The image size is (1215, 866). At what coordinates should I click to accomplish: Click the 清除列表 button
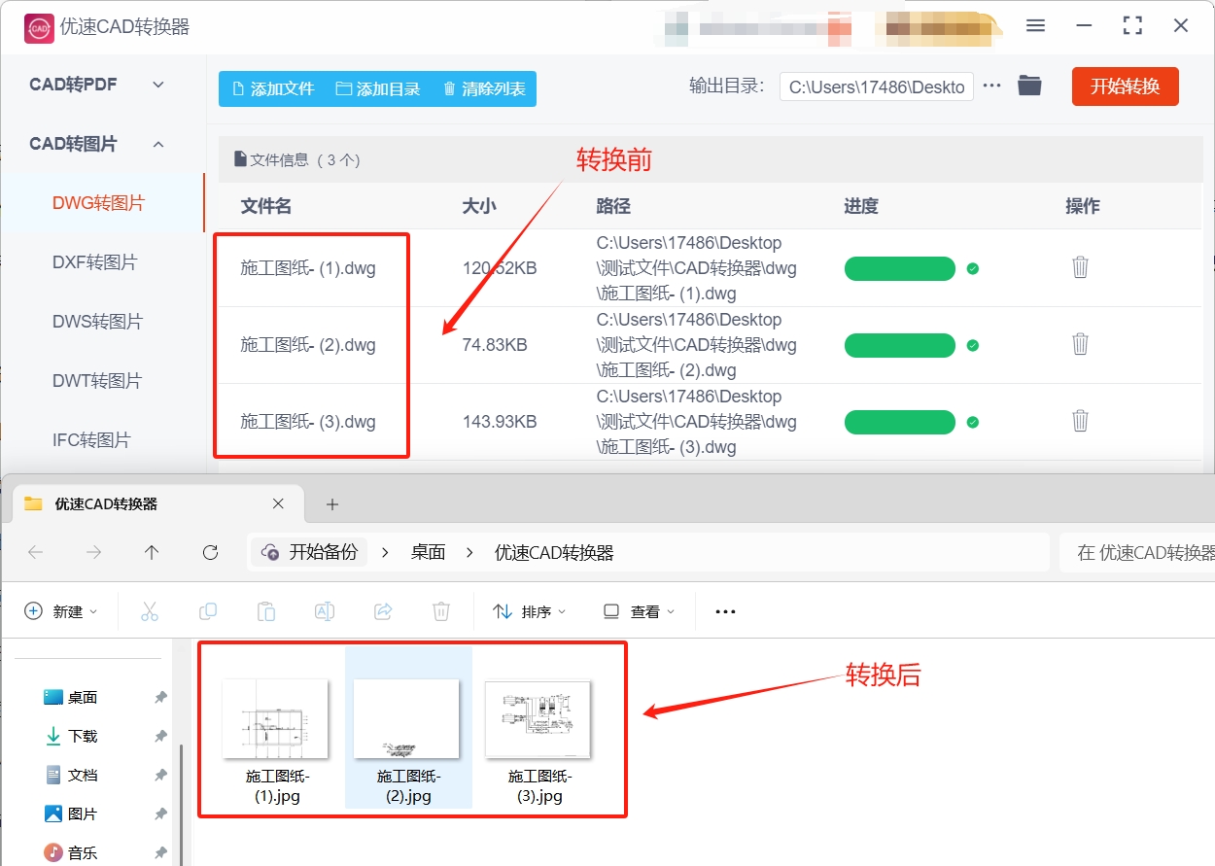(484, 88)
